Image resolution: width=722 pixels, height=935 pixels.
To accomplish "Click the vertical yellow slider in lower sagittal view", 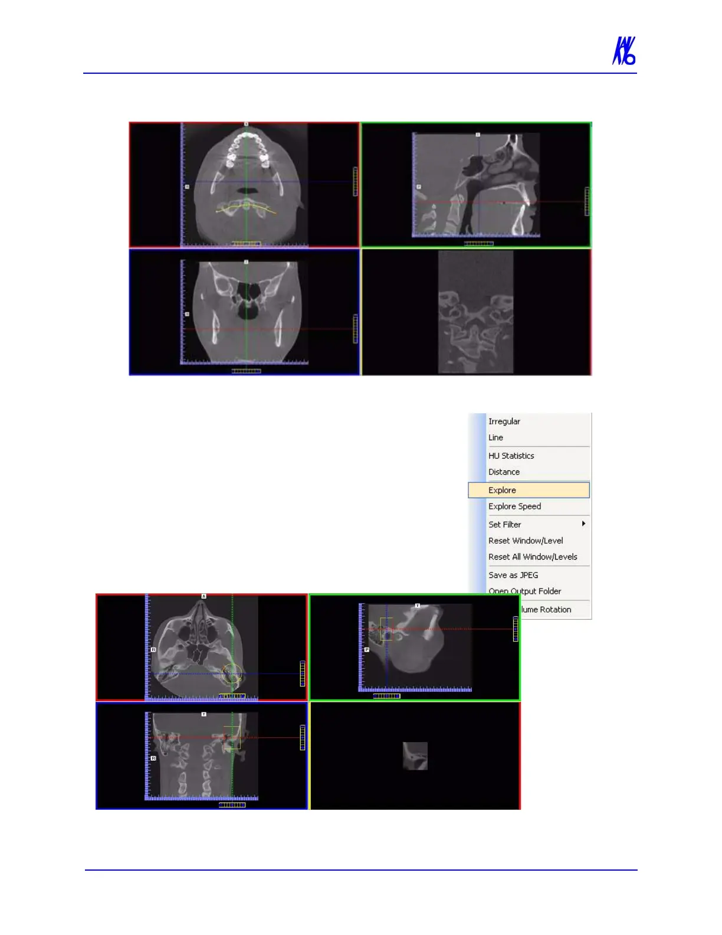I will pos(516,629).
